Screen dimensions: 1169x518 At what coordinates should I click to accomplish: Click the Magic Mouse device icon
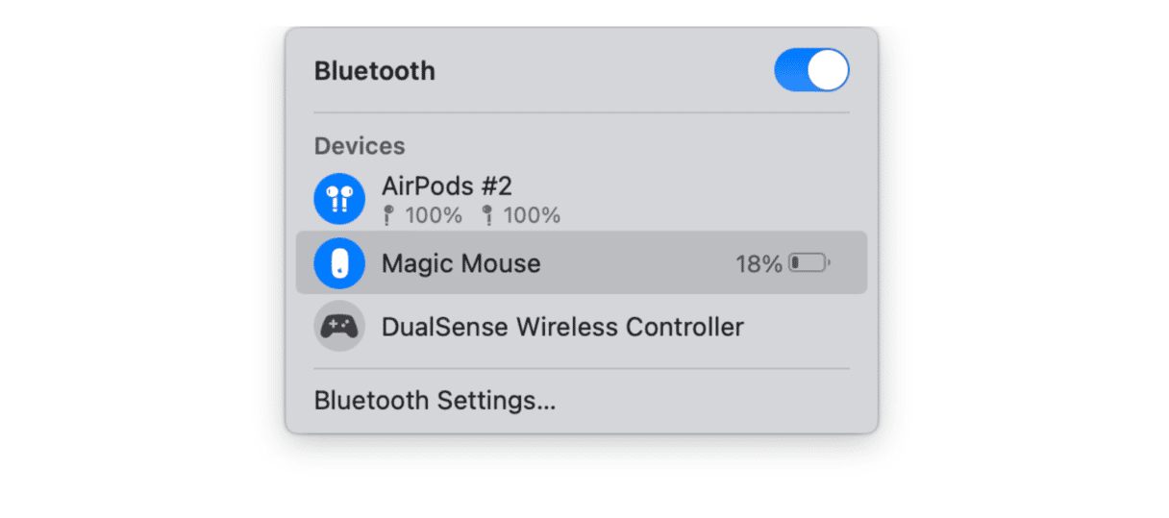(339, 263)
